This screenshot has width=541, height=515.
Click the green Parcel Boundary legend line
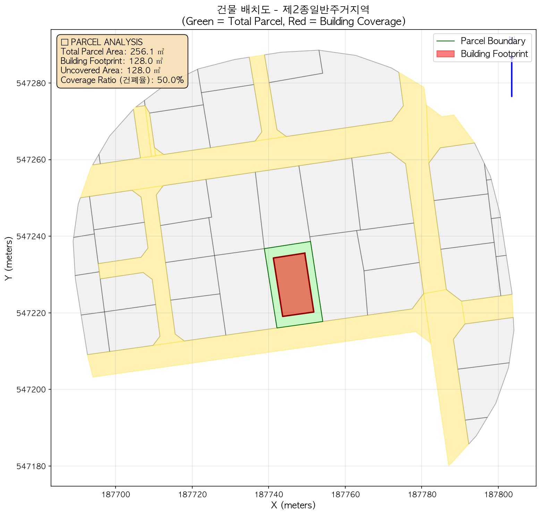(x=445, y=41)
